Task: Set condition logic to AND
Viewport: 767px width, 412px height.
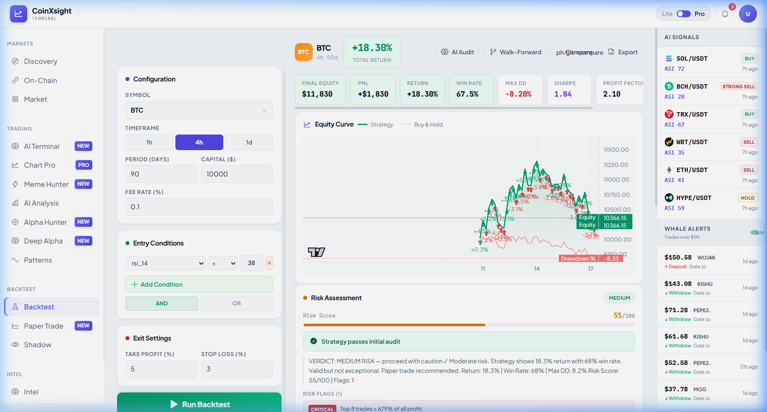Action: [161, 303]
